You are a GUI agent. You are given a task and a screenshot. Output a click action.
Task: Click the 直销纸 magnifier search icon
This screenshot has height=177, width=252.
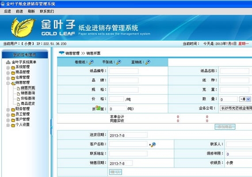(148, 62)
